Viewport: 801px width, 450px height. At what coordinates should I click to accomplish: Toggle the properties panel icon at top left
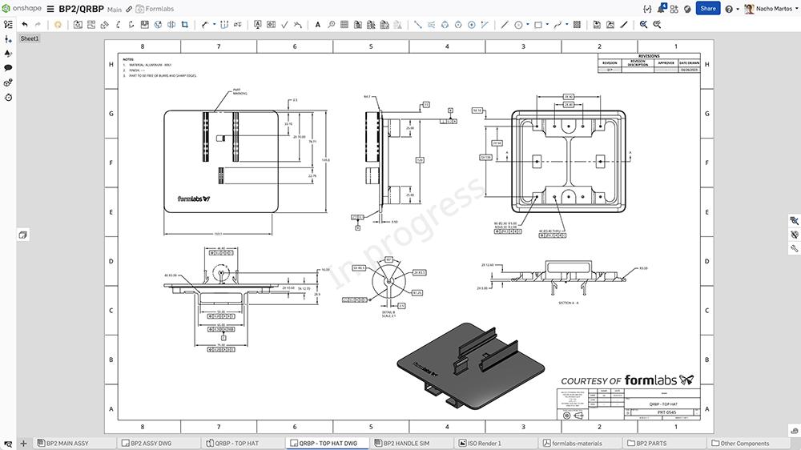click(8, 25)
